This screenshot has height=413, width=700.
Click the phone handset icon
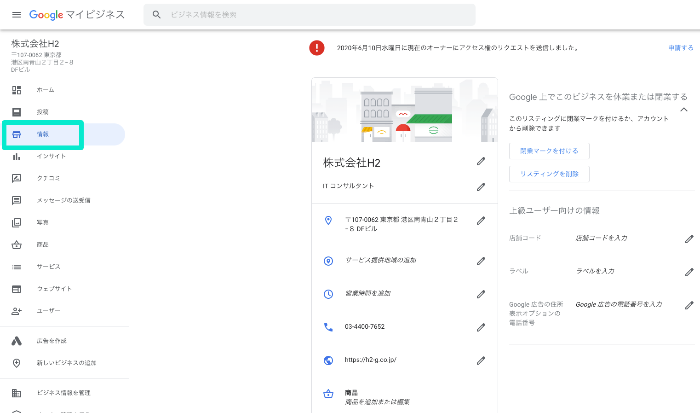coord(328,327)
